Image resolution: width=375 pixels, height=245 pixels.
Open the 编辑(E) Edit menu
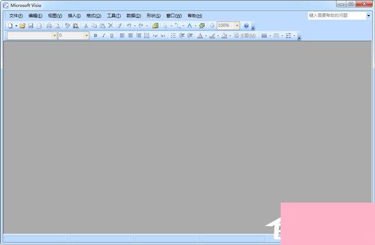[x=36, y=16]
